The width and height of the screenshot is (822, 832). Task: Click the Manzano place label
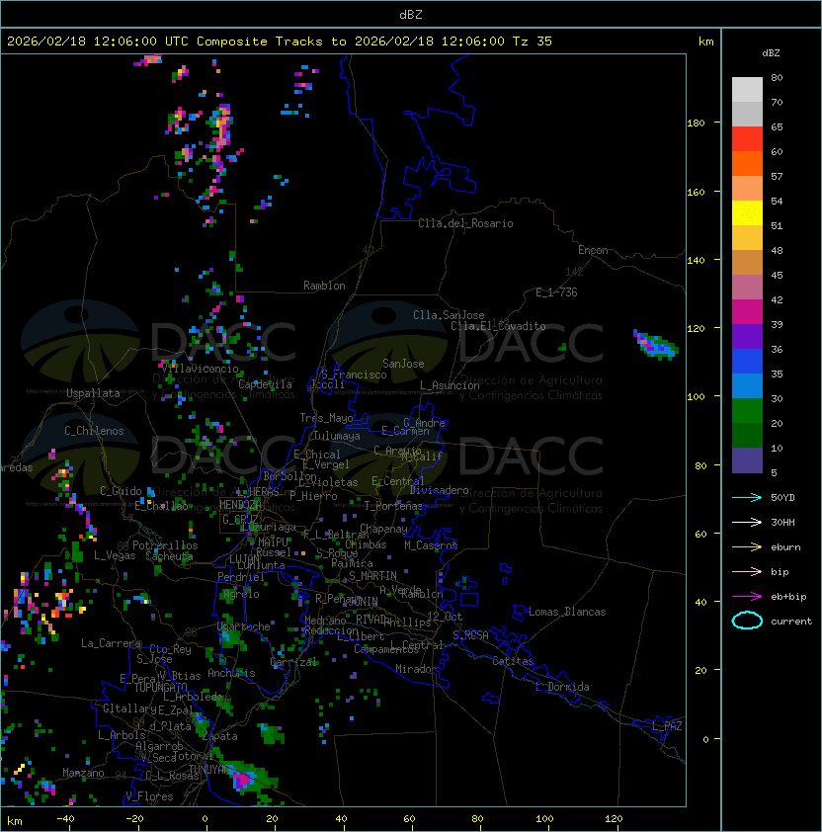coord(83,773)
